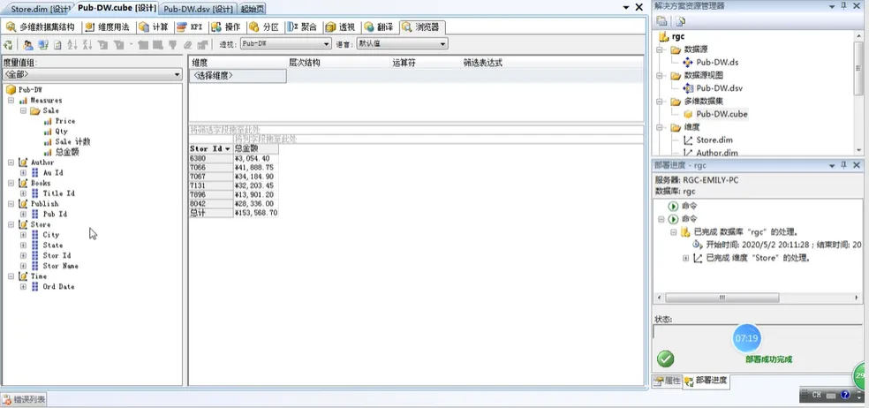The image size is (869, 408).
Task: Click the 错误列表 button at bottom
Action: [24, 398]
